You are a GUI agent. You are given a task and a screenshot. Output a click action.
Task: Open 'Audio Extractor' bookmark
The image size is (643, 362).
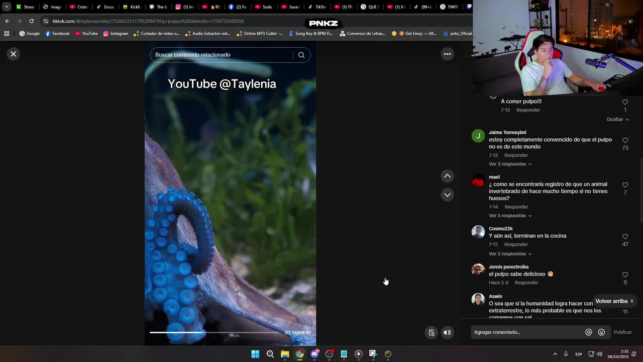[207, 34]
